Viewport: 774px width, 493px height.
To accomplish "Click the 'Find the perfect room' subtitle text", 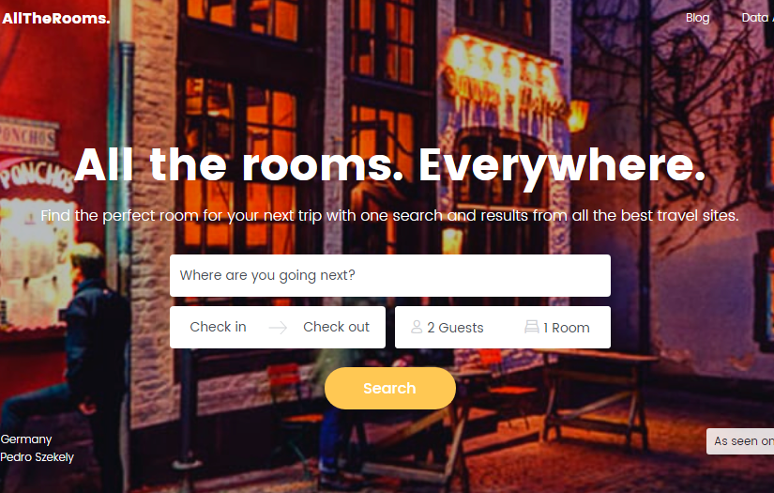I will [389, 216].
